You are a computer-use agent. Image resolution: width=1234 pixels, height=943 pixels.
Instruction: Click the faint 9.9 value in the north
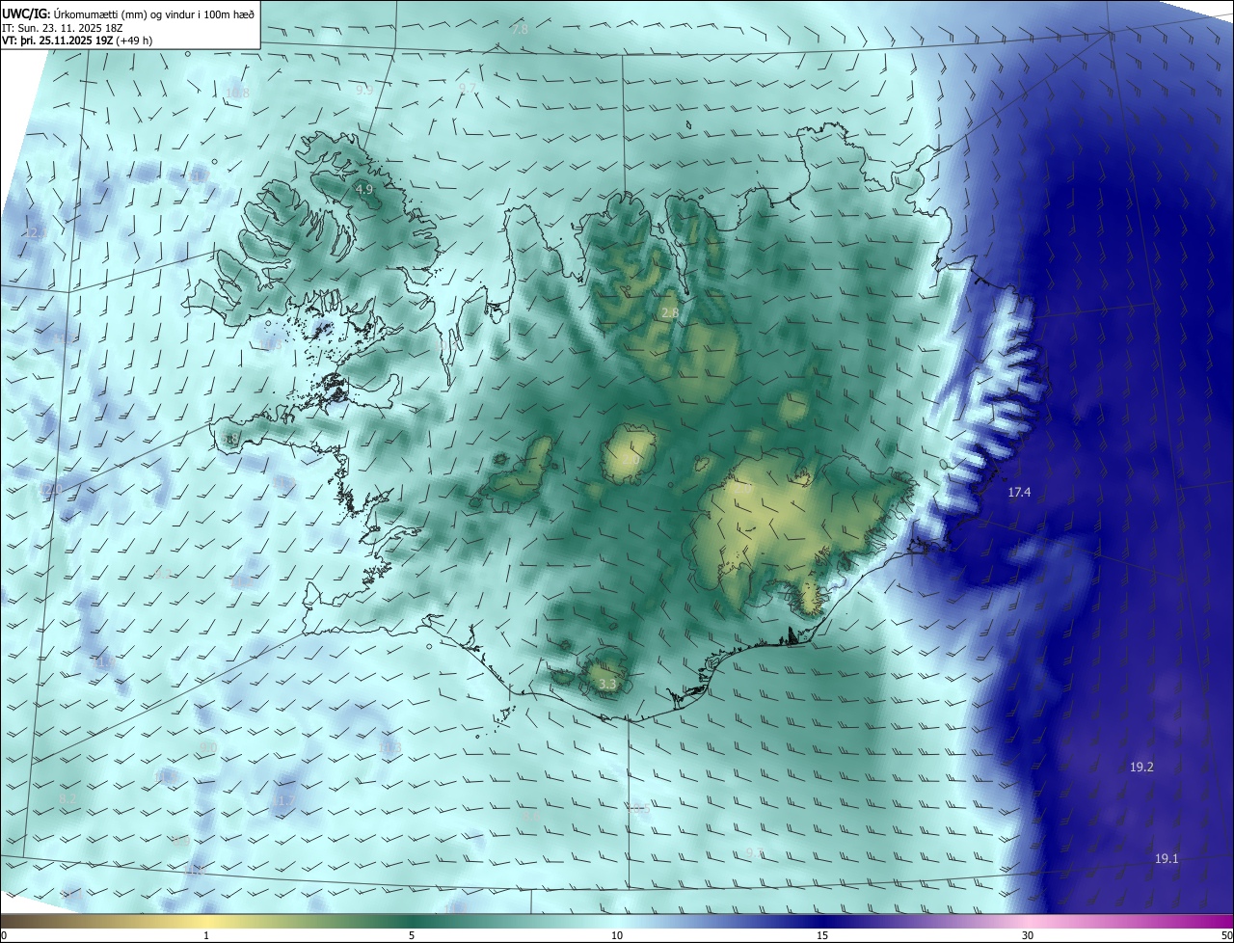(x=364, y=90)
